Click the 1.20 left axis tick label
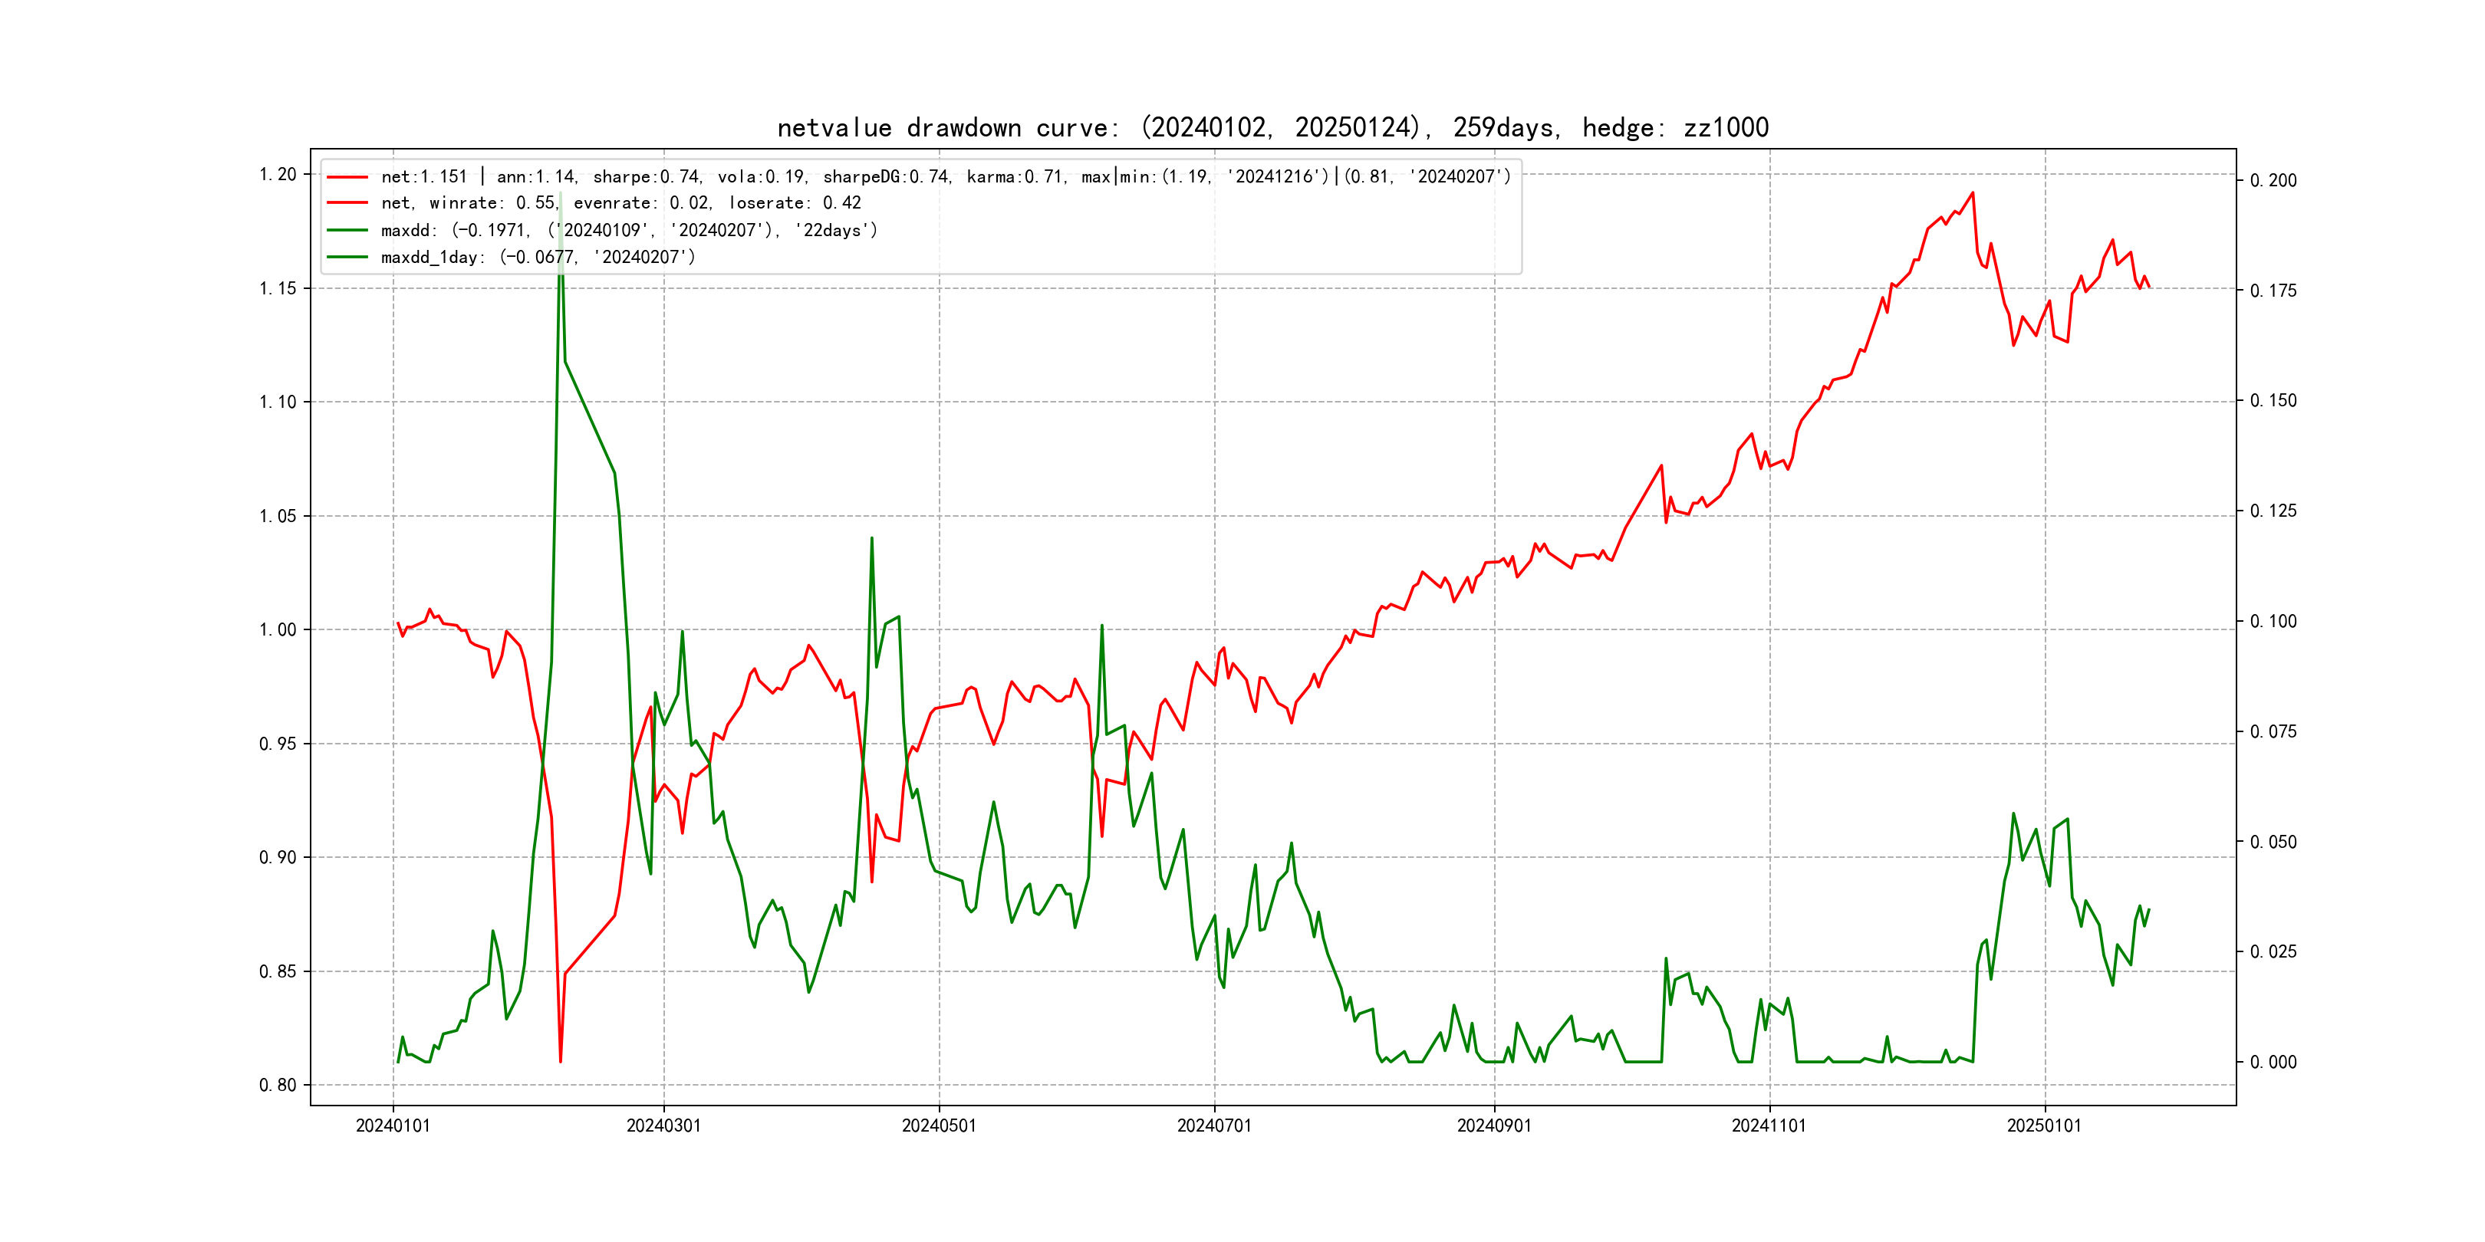Viewport: 2485px width, 1242px height. click(278, 175)
